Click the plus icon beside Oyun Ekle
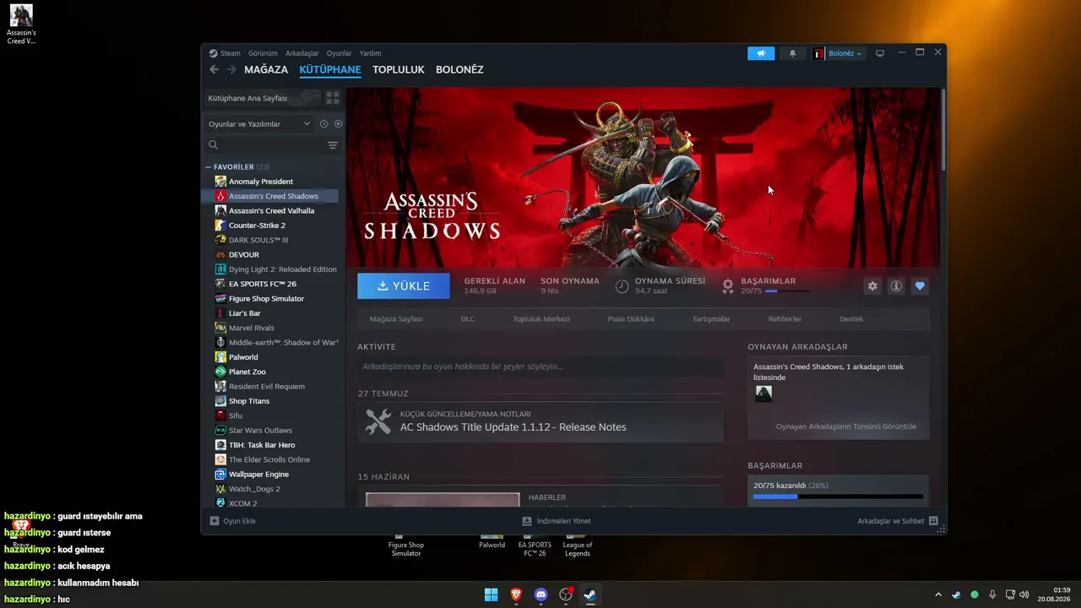The height and width of the screenshot is (608, 1081). click(215, 521)
